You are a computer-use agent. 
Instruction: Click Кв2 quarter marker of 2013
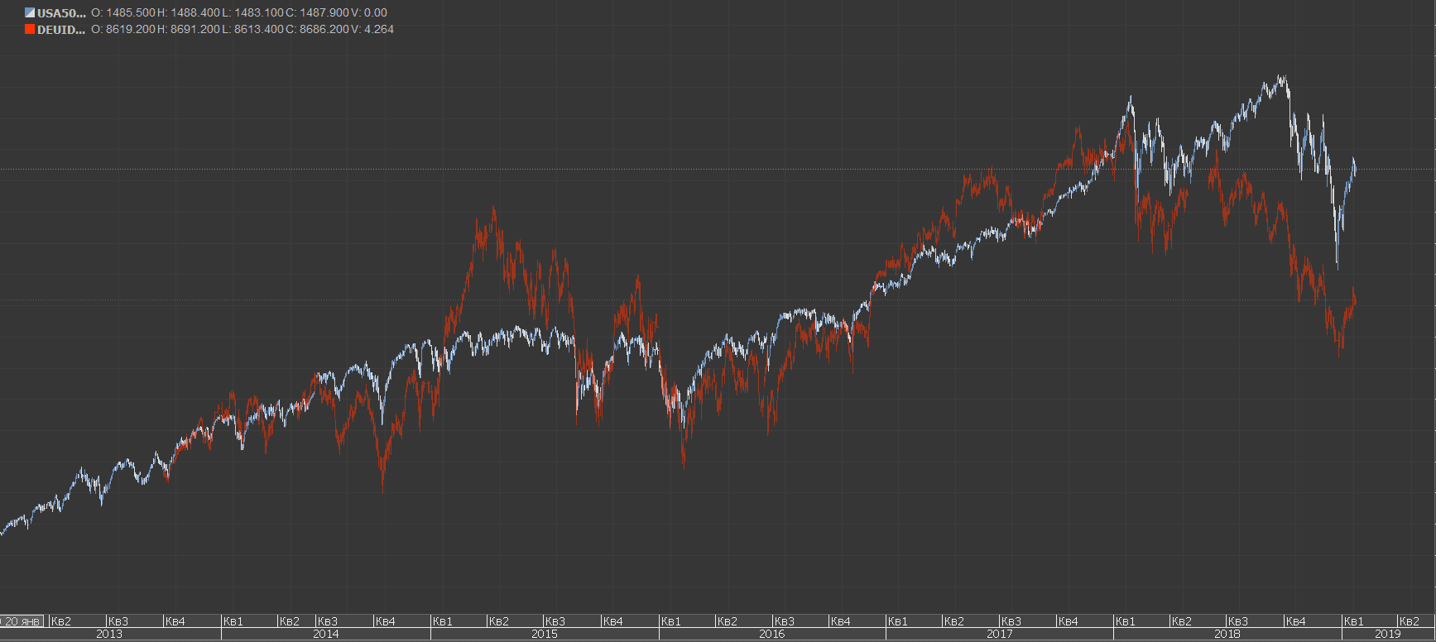(x=61, y=621)
